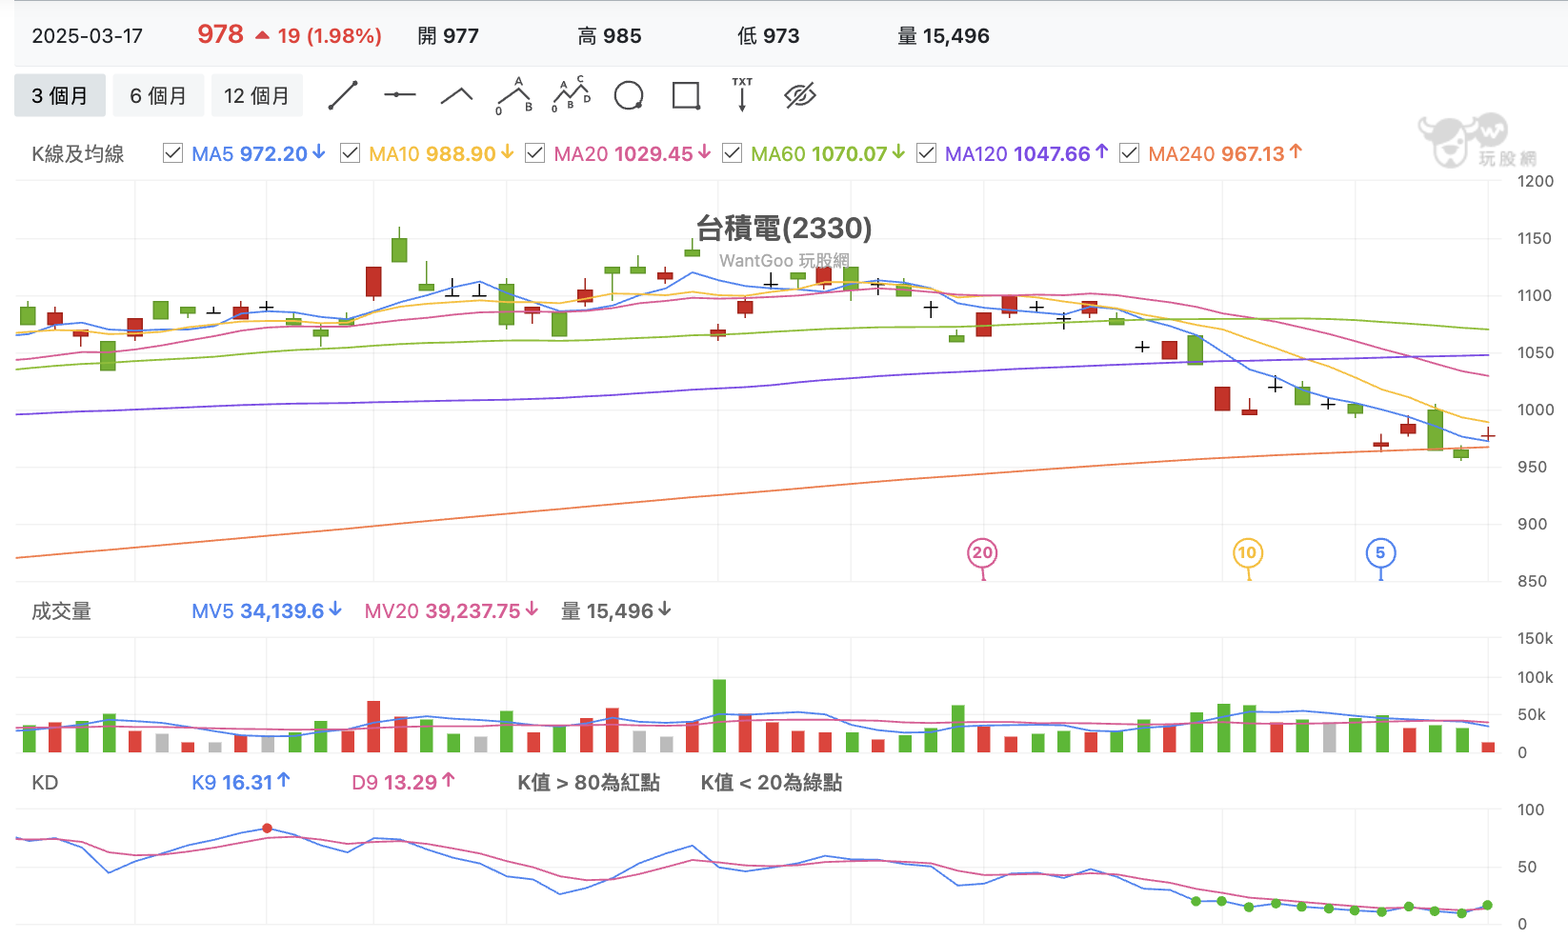Disable the MA240 moving average checkbox
The image size is (1568, 939).
pos(1129,153)
